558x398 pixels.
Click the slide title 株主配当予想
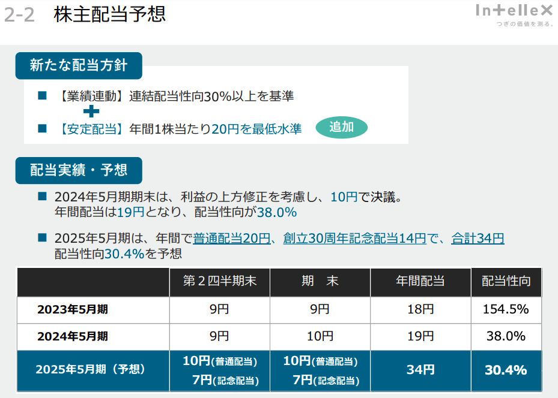[109, 14]
